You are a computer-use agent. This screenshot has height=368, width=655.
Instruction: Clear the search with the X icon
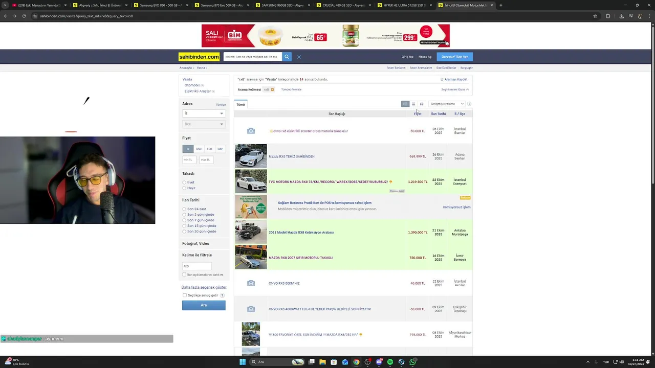tap(299, 57)
